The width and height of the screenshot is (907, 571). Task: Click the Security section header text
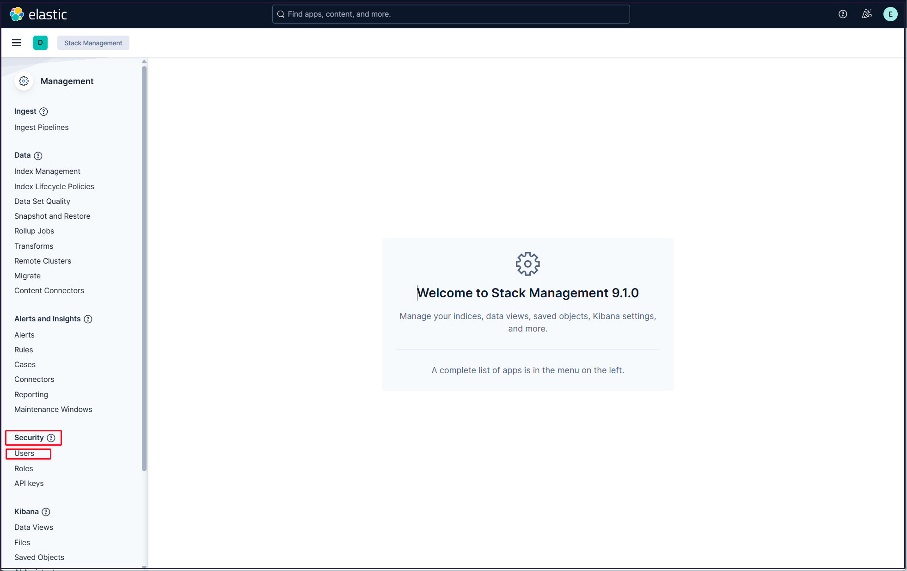[29, 438]
